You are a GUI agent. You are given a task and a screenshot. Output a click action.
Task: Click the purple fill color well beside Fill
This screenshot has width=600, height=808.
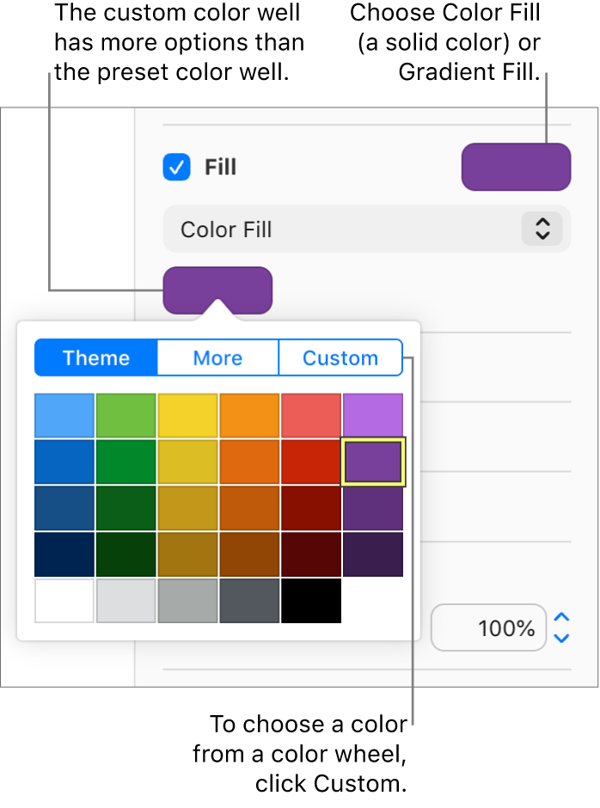click(516, 167)
